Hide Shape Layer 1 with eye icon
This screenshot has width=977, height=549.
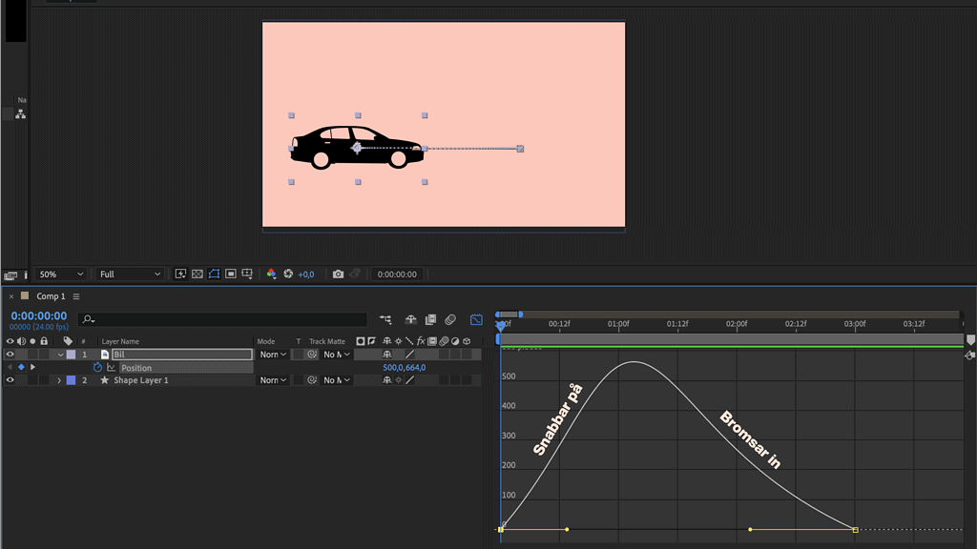click(10, 379)
